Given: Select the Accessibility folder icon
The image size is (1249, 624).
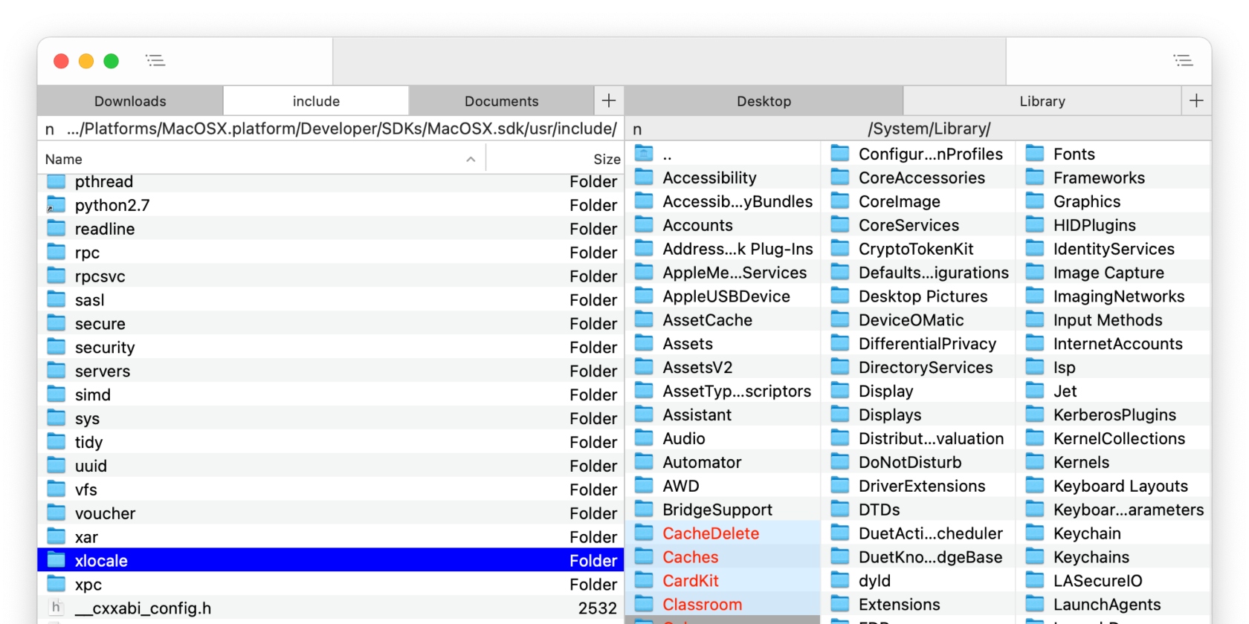Looking at the screenshot, I should coord(644,178).
